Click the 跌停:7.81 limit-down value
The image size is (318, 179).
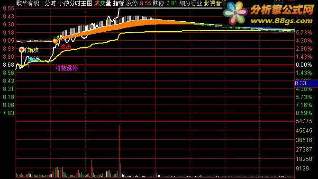(x=165, y=3)
